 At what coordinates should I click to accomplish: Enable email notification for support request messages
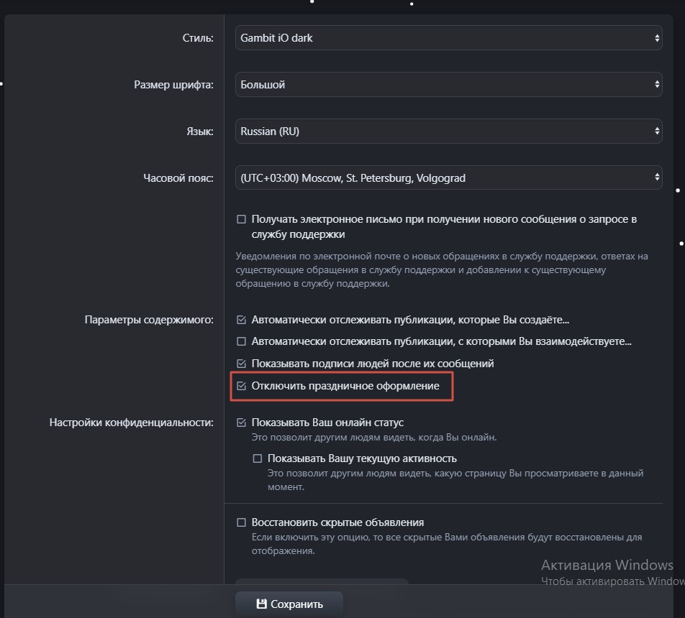tap(242, 219)
